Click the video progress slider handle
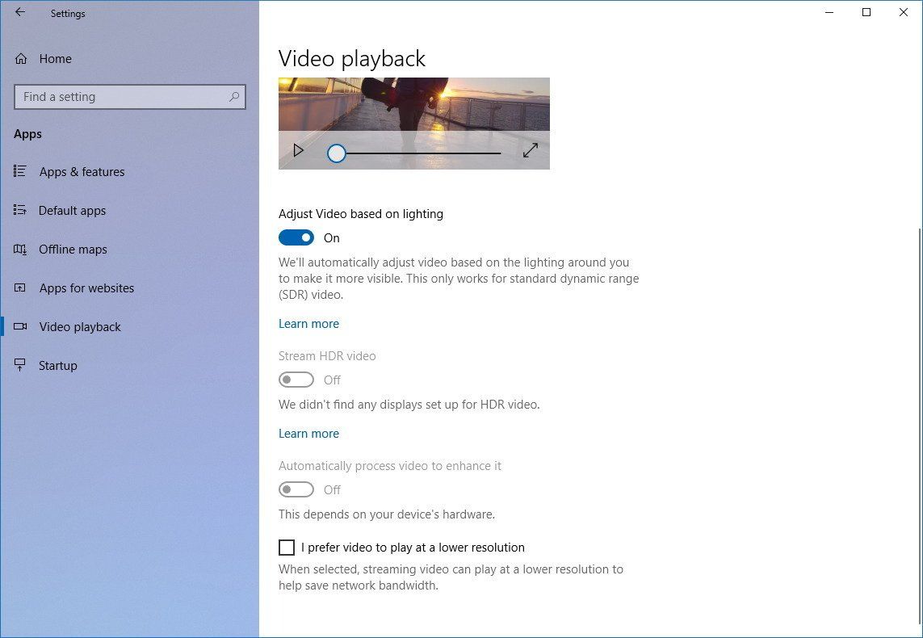Image resolution: width=923 pixels, height=638 pixels. pos(336,153)
